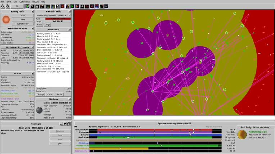Click the red circle scanner icon
Viewport: 275px width, 154px height.
(62, 6)
